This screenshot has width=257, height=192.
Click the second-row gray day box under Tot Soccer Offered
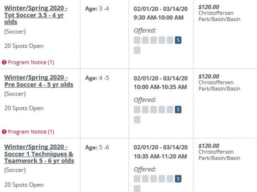point(137,50)
